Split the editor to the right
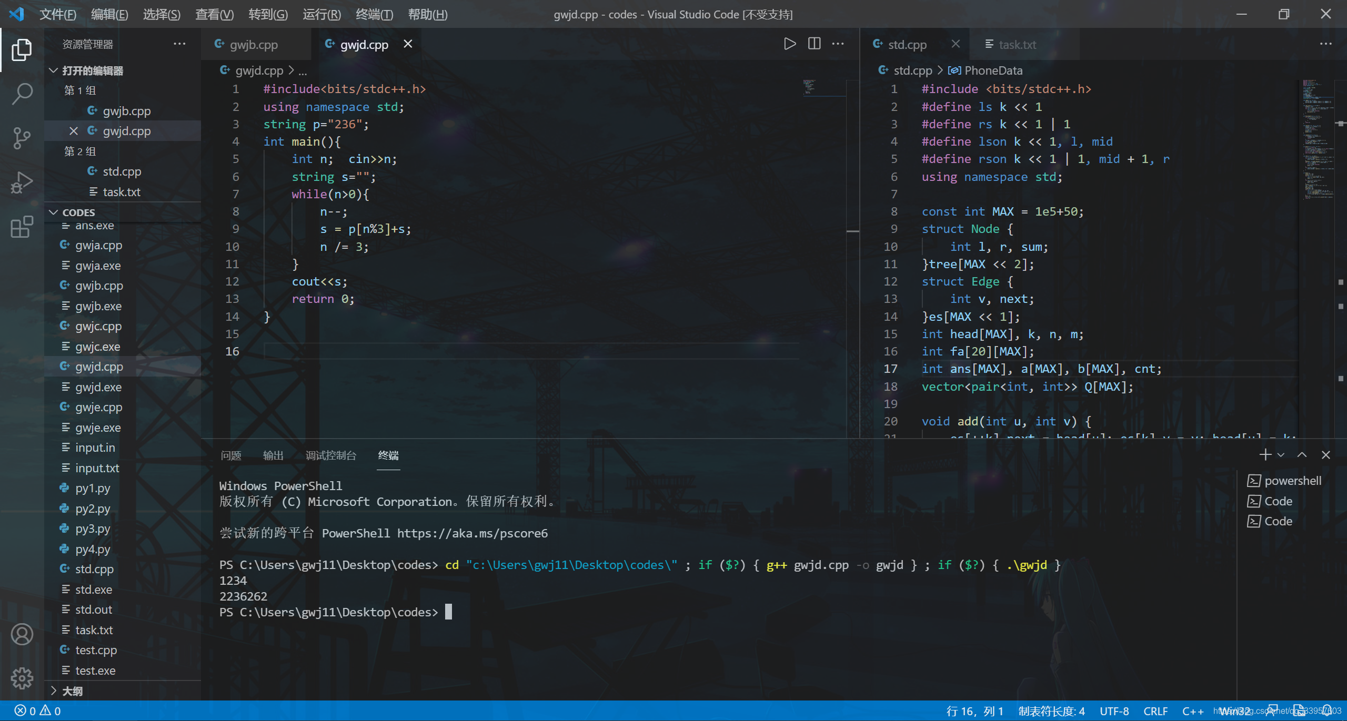The image size is (1347, 721). pyautogui.click(x=814, y=44)
